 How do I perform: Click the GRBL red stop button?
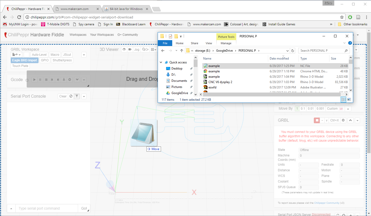(317, 120)
